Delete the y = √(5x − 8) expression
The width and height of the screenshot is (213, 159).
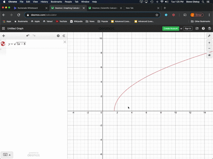(x=65, y=42)
